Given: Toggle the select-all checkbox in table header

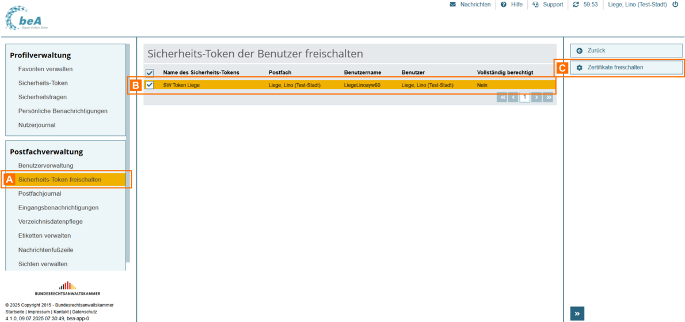Looking at the screenshot, I should pos(150,73).
